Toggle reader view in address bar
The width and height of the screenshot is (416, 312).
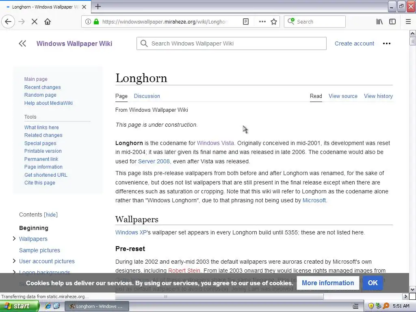246,22
